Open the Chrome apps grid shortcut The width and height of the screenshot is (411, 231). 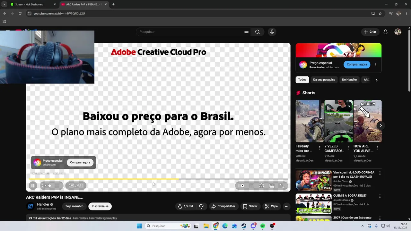pyautogui.click(x=4, y=21)
